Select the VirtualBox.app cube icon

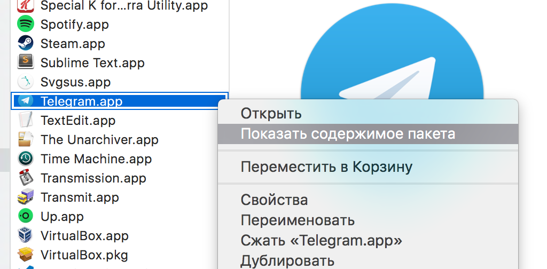[25, 235]
